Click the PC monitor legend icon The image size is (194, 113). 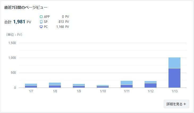point(41,27)
